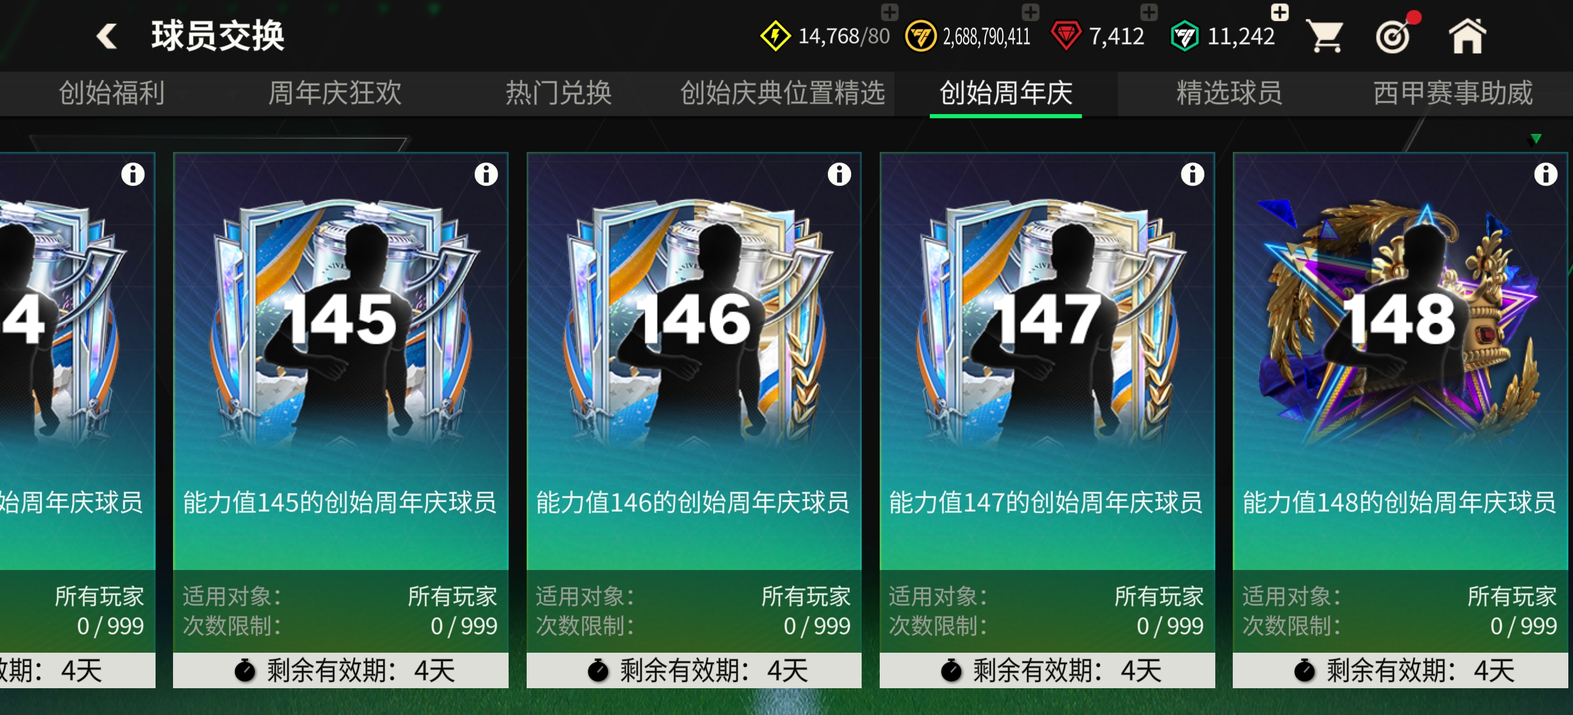Screen dimensions: 1573x715
Task: Expand the small green triangle dropdown
Action: click(x=1535, y=139)
